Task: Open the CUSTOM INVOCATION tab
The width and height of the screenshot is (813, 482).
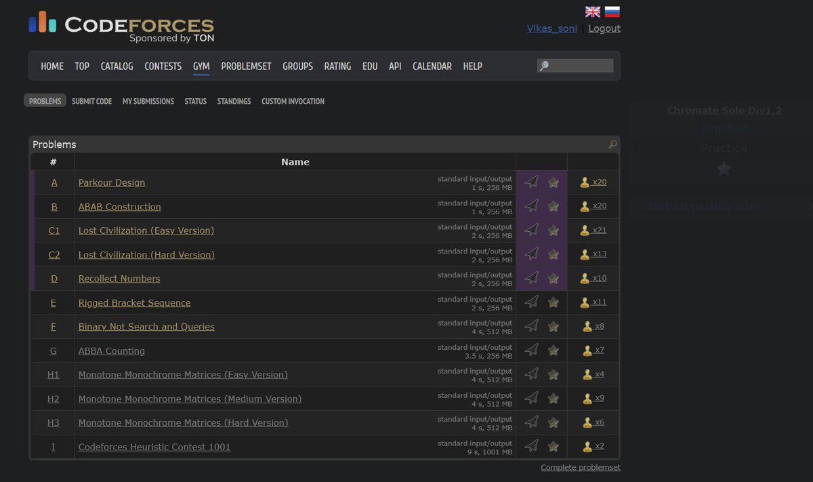Action: 293,101
